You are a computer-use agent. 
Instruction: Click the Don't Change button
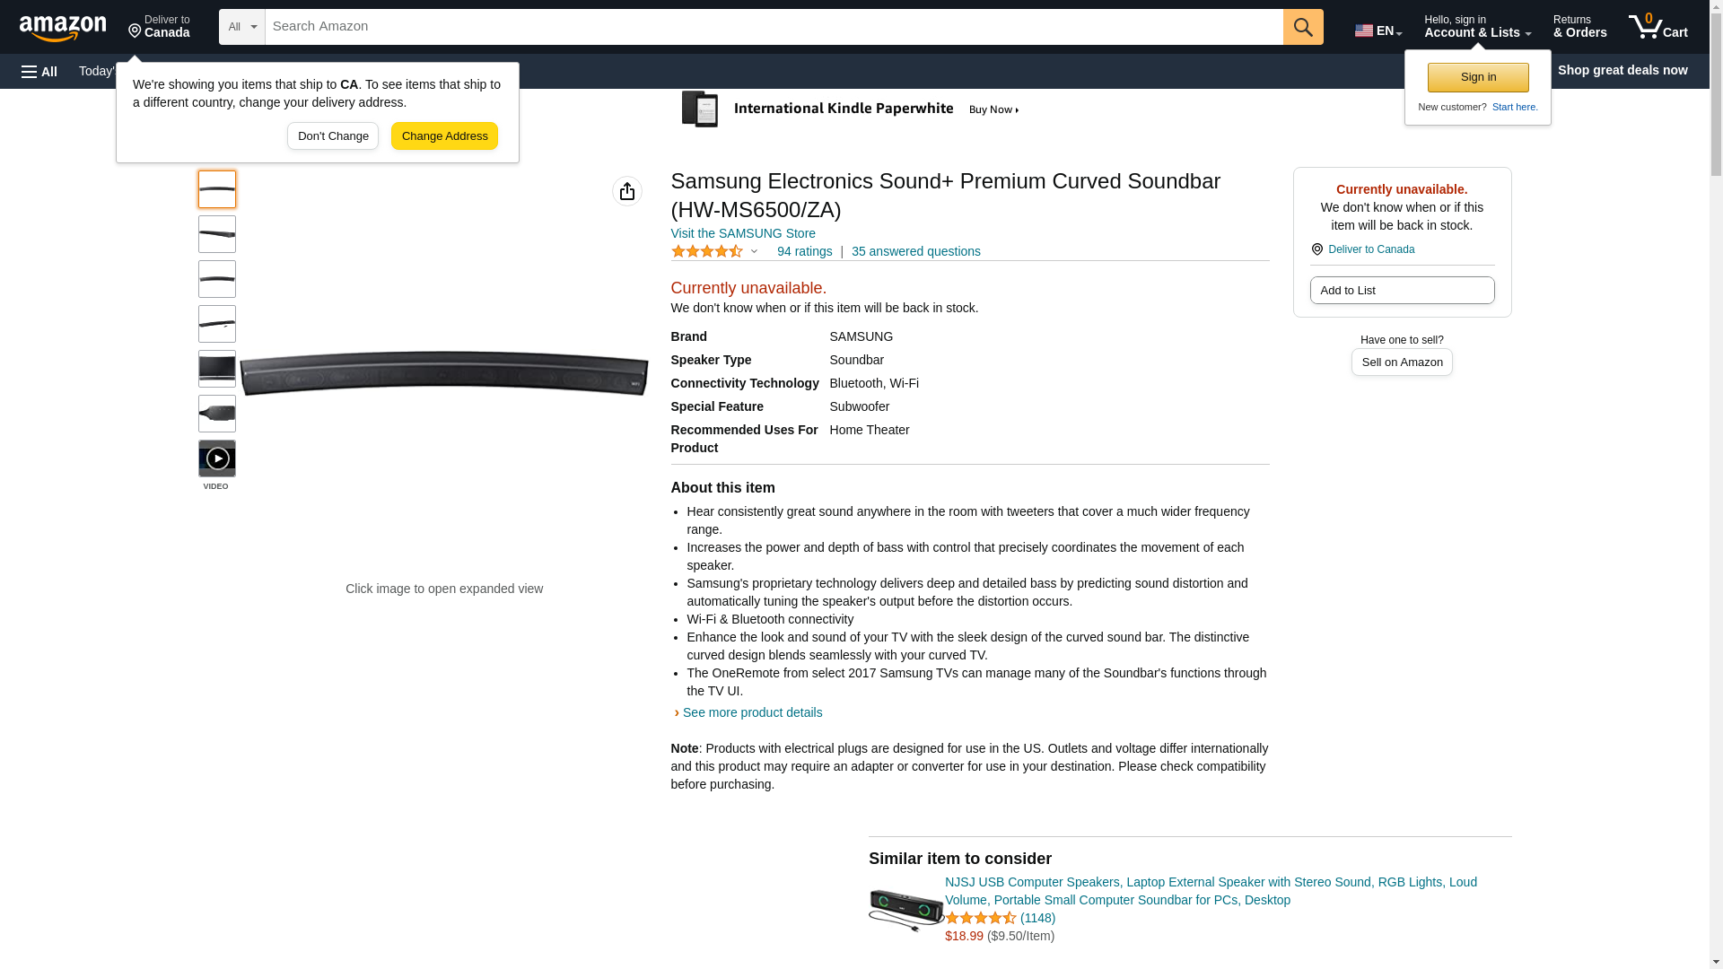[333, 136]
